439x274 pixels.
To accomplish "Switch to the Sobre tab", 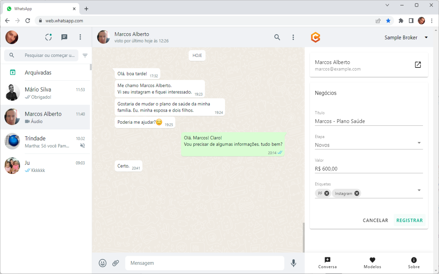I will [x=414, y=263].
